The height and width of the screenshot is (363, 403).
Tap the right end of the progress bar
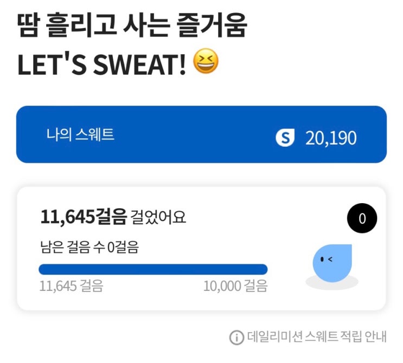[263, 269]
